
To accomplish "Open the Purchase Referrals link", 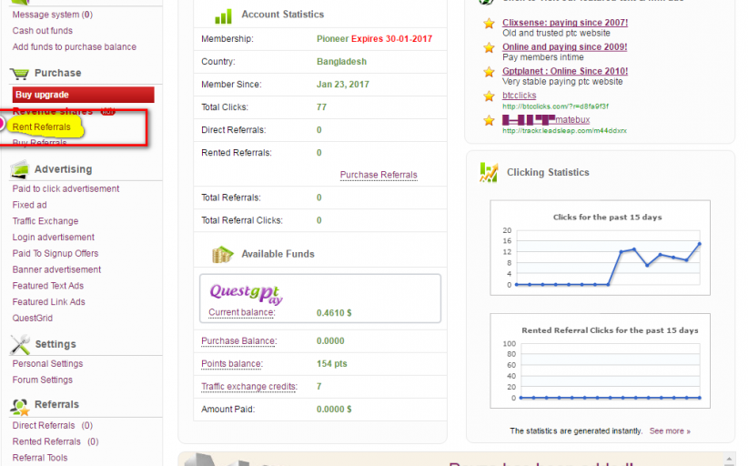I will pos(379,175).
